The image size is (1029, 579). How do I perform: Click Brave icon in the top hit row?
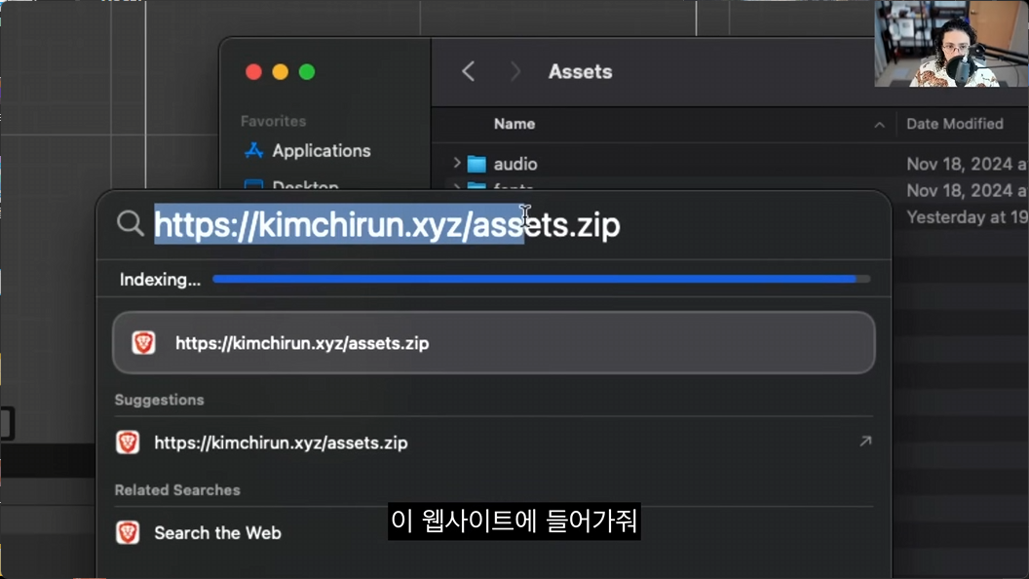pos(143,343)
